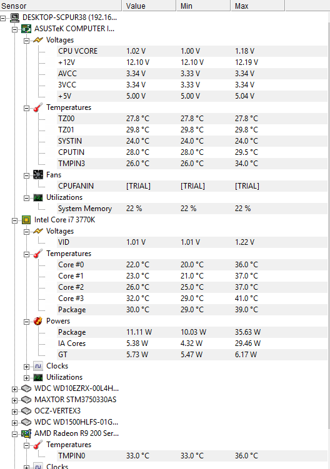Click the Min column header
The height and width of the screenshot is (469, 330).
[203, 6]
